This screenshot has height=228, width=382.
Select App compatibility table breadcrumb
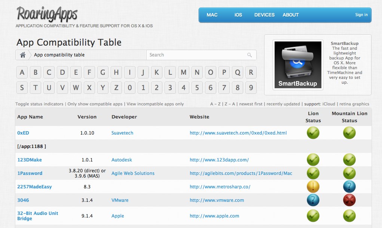(59, 55)
